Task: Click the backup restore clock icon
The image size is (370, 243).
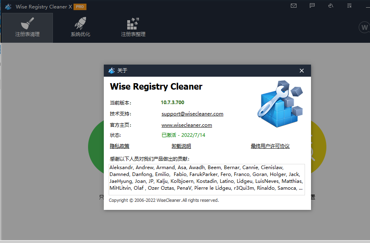Action: tap(331, 6)
